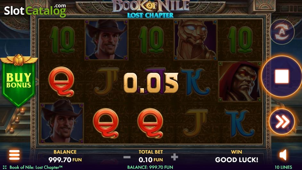This screenshot has width=302, height=170.
Task: Click the red hooded pharaoh symbol
Action: 240,81
